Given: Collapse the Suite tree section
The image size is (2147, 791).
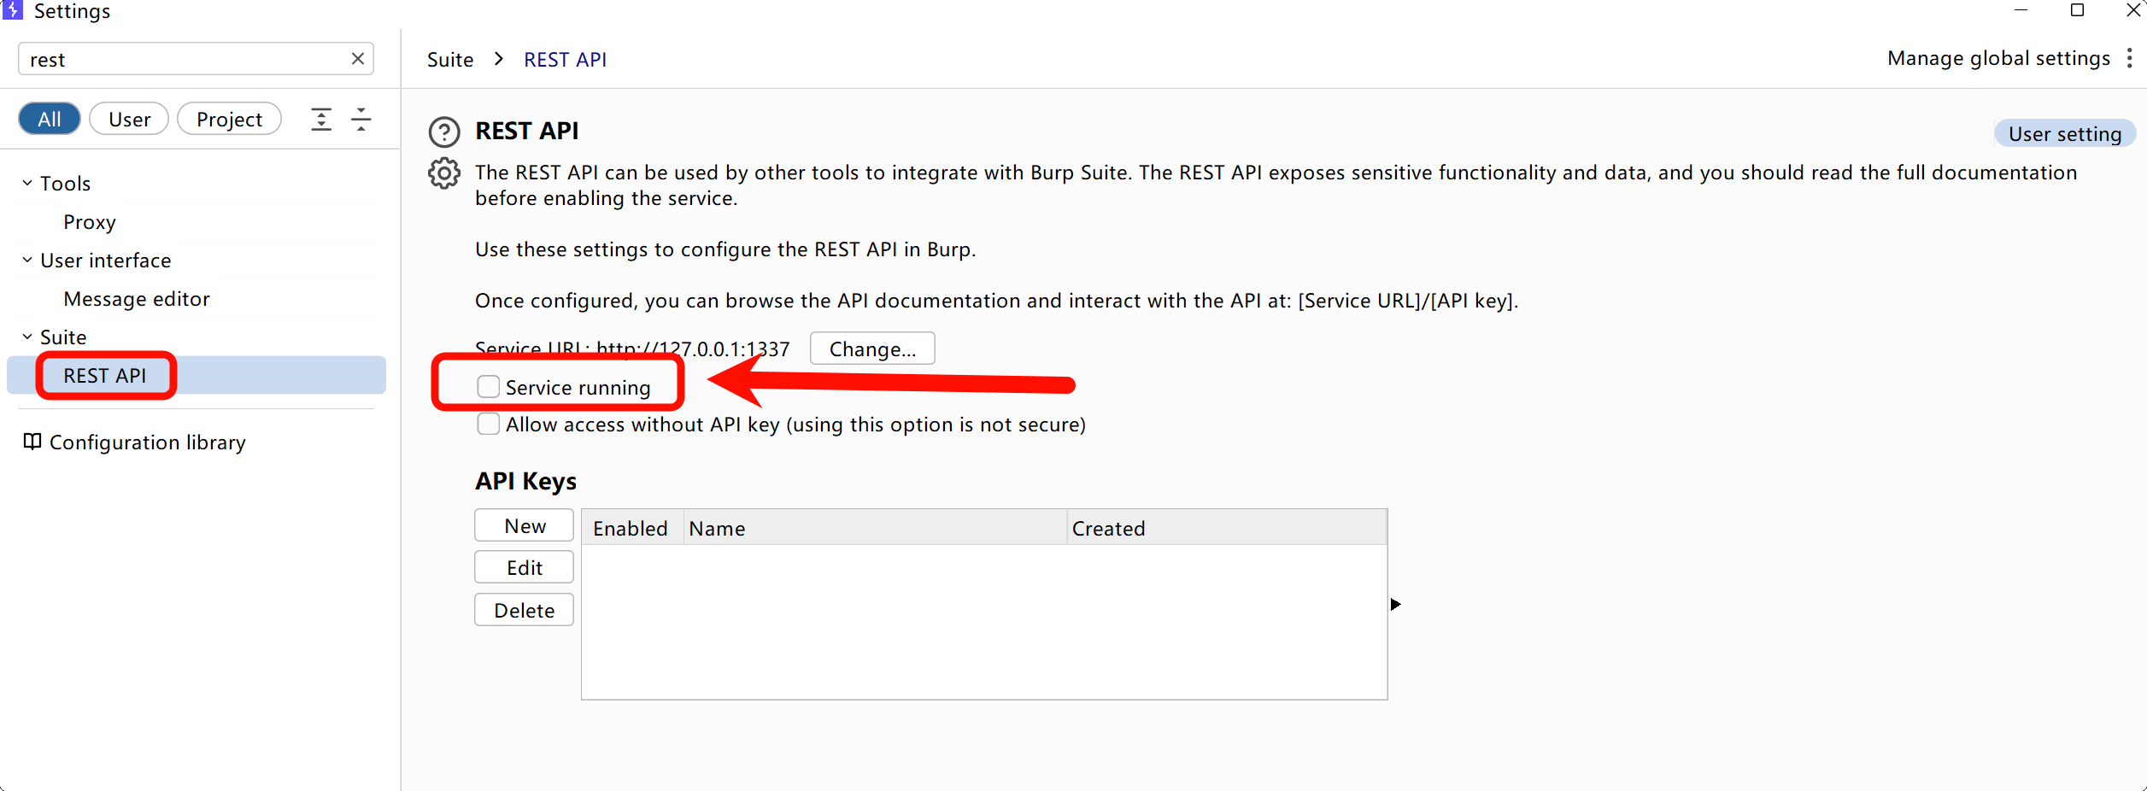Looking at the screenshot, I should 27,337.
